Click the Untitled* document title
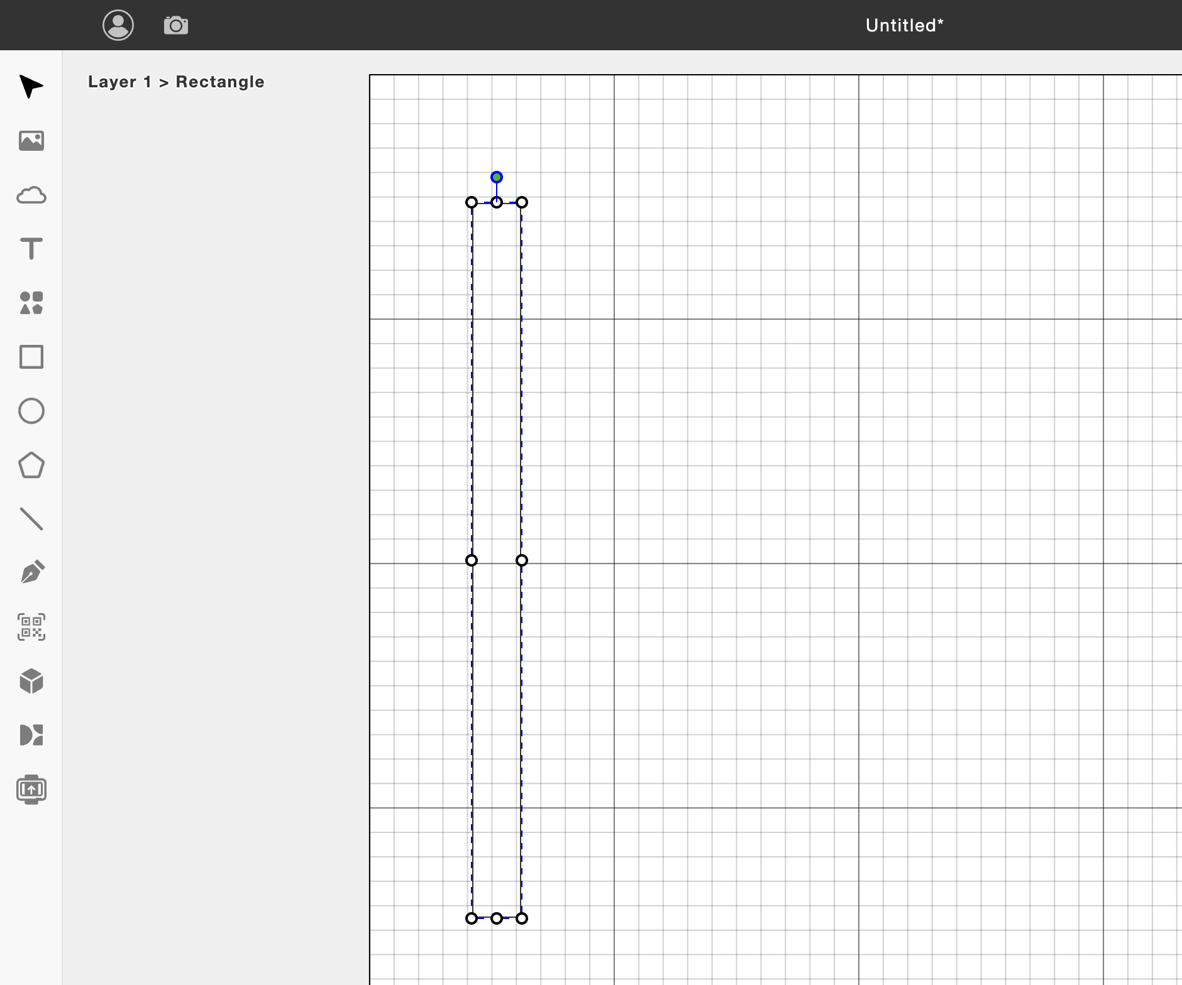1182x985 pixels. [904, 25]
